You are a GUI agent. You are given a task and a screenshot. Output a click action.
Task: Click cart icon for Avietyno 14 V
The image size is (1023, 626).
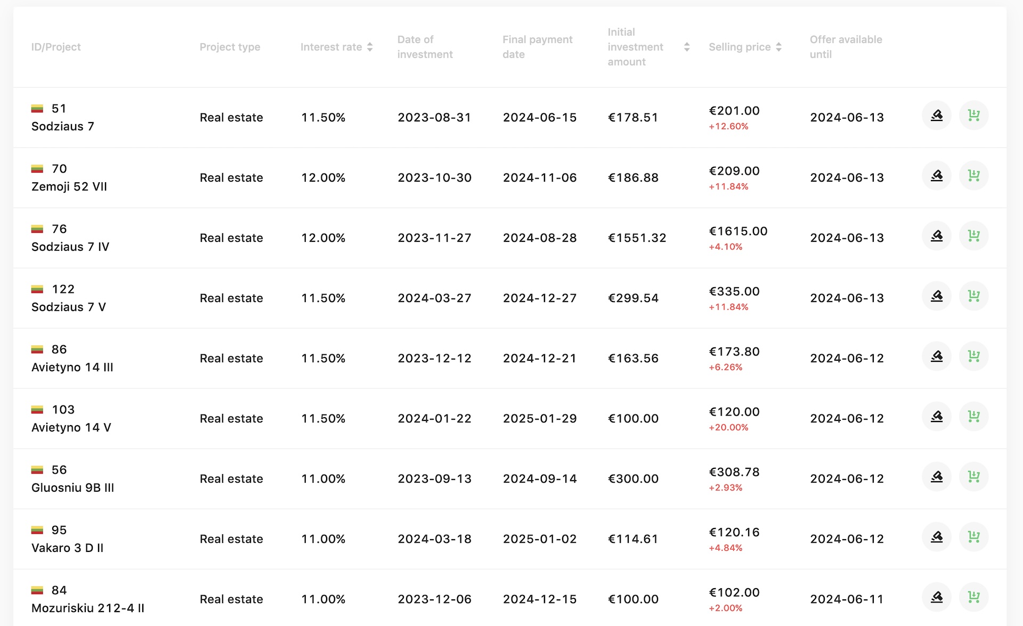tap(973, 417)
